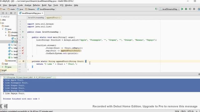Click CRLF line separator in status bar
200x112 pixels.
click(x=183, y=111)
